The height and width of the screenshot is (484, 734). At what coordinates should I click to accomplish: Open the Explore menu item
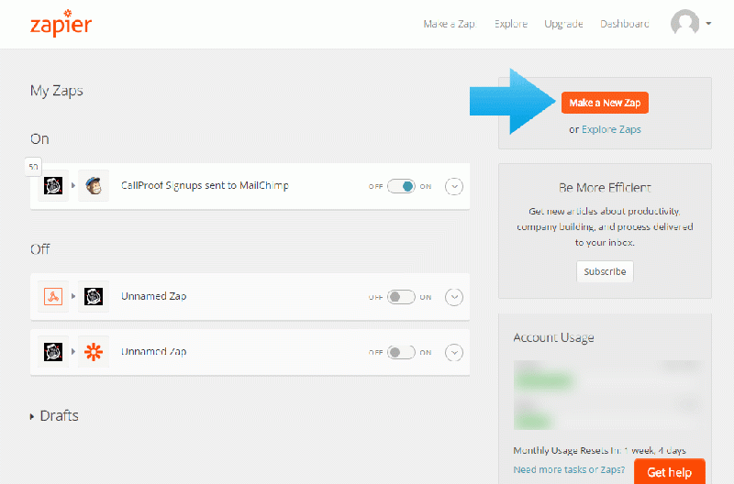click(509, 24)
